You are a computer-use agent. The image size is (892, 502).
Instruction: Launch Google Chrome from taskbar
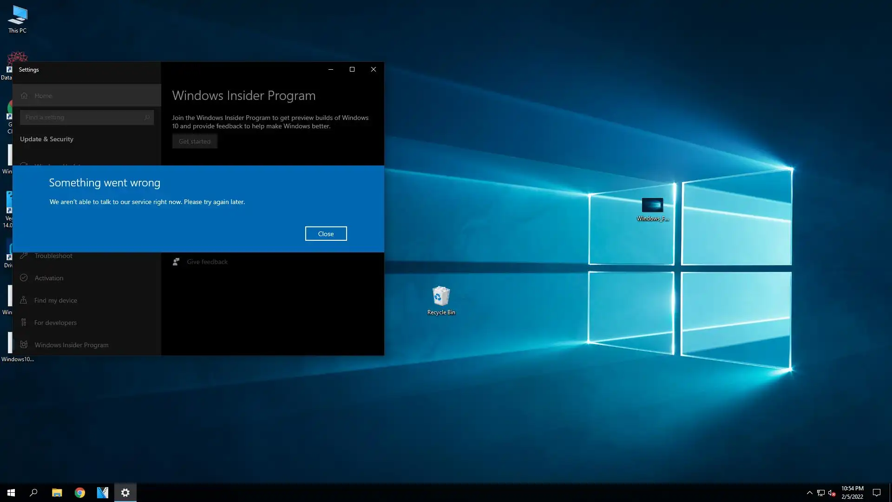[80, 493]
